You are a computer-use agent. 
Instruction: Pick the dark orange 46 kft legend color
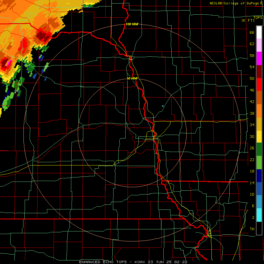[259, 97]
